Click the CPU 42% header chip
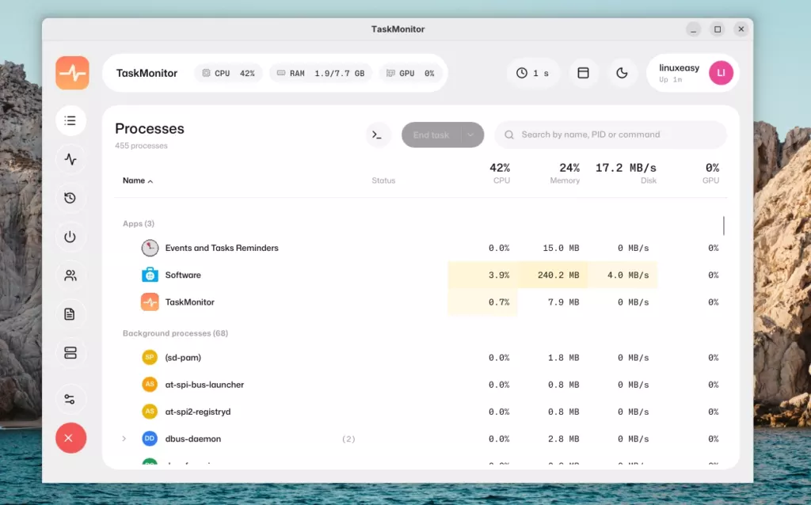The image size is (811, 505). click(x=228, y=73)
